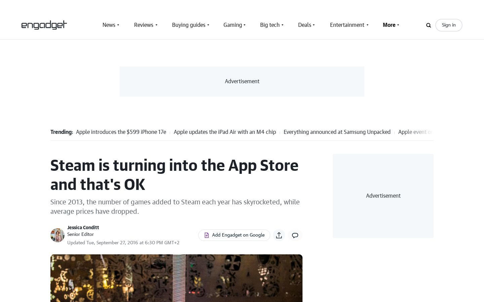
Task: Open comments via speech bubble icon
Action: [x=295, y=235]
